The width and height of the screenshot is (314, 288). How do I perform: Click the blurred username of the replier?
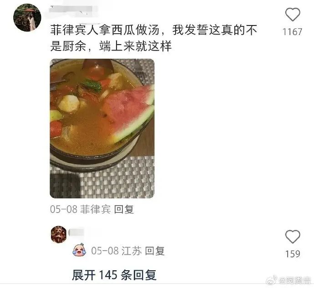(x=76, y=232)
